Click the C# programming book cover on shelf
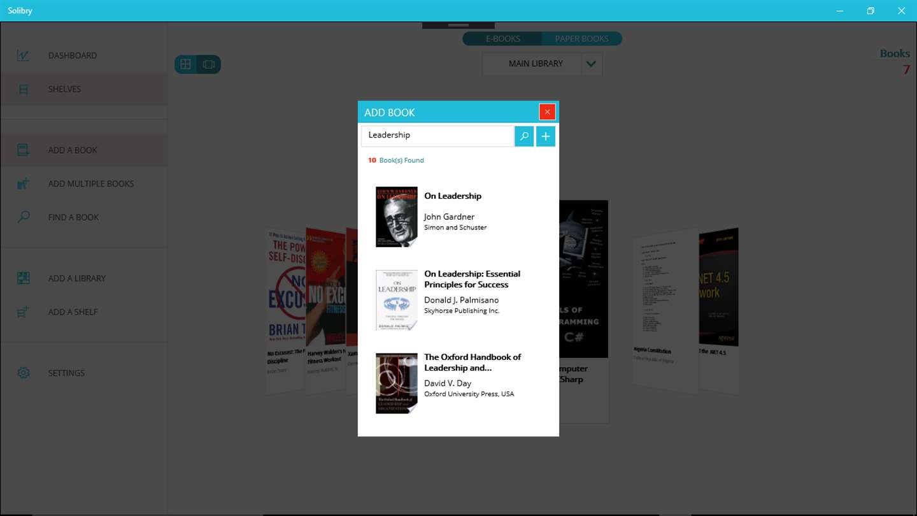This screenshot has width=917, height=516. [x=583, y=279]
